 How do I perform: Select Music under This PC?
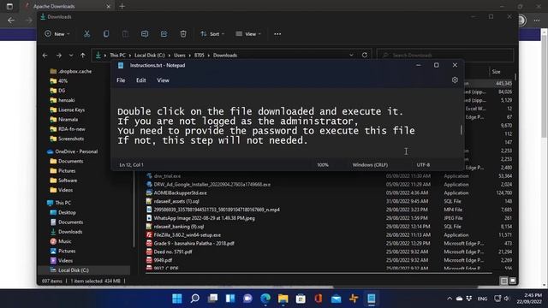[65, 241]
